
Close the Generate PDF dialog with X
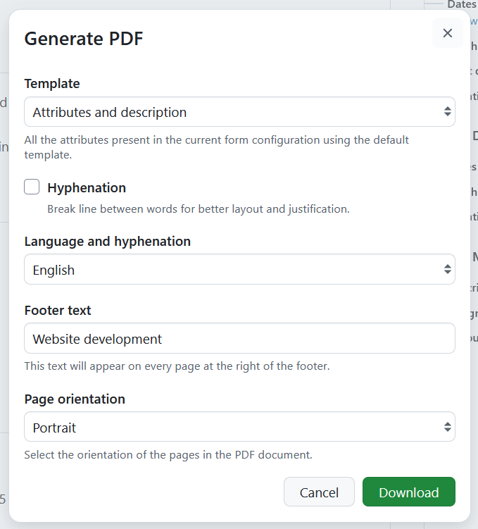coord(447,33)
